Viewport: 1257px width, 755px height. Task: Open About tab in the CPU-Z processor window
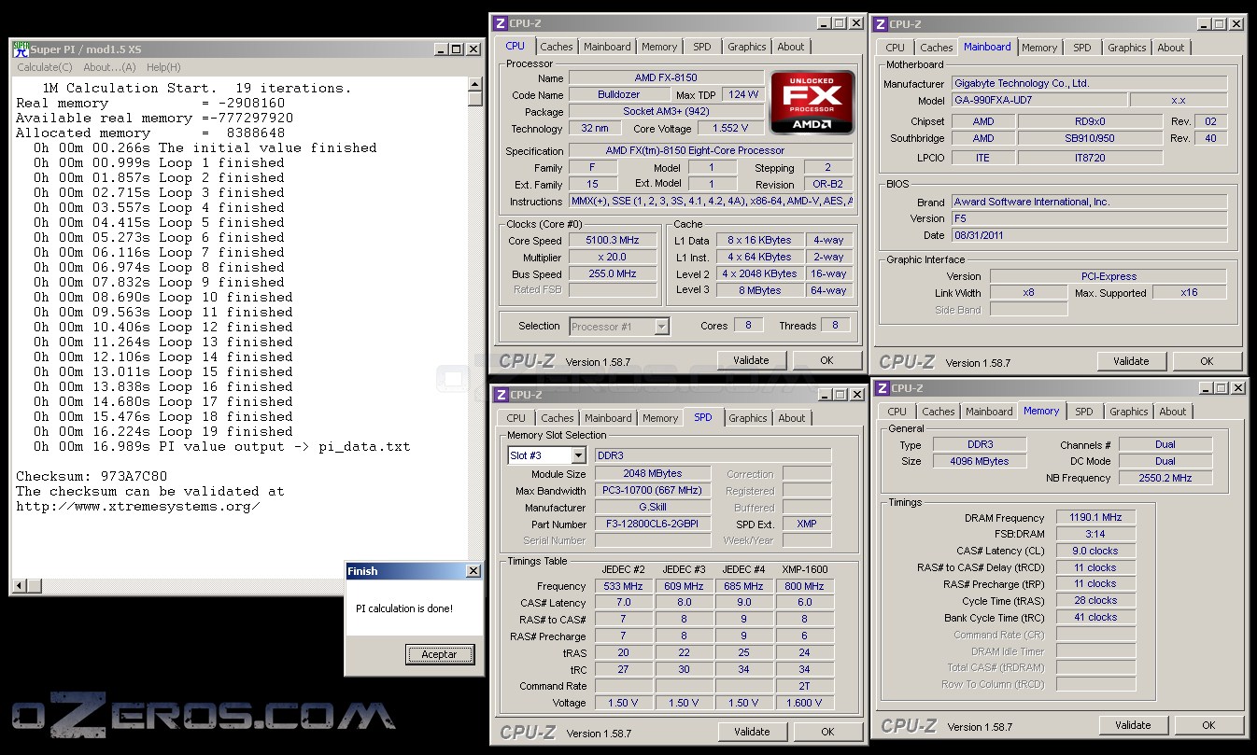coord(791,47)
